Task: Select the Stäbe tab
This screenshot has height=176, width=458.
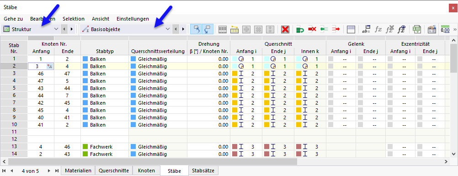Action: 175,171
